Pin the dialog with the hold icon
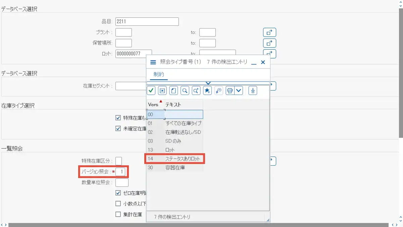403x227 pixels. click(252, 91)
